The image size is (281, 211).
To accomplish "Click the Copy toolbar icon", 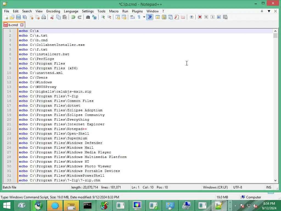I will pos(58,17).
